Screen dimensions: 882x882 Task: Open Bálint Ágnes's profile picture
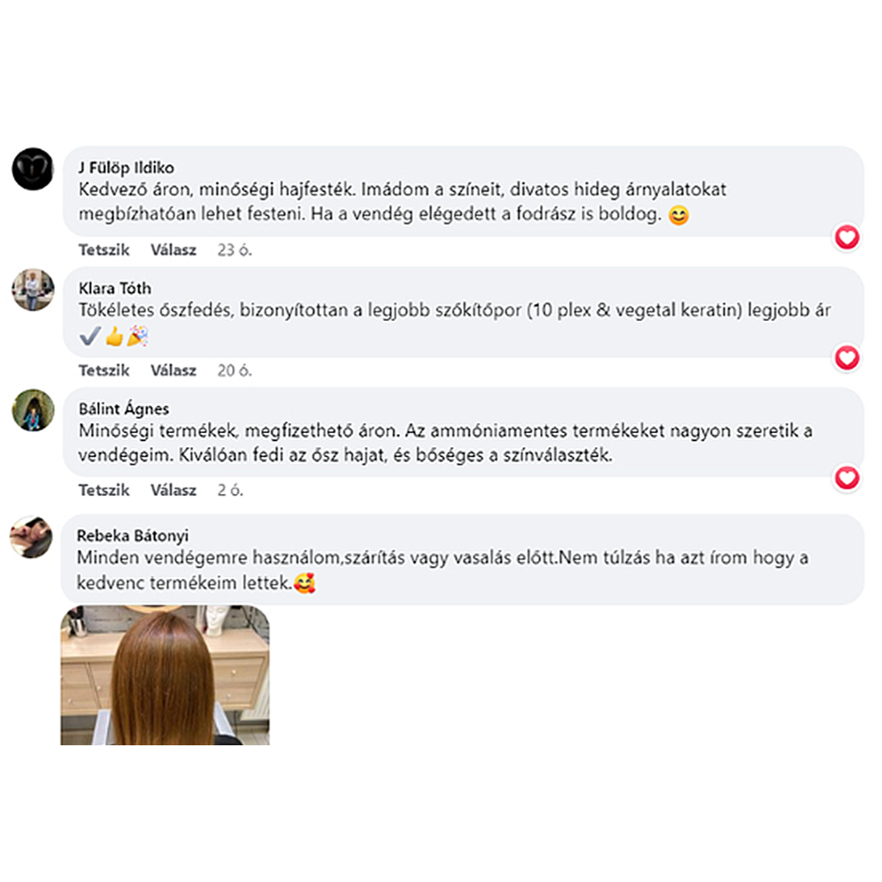pos(33,410)
